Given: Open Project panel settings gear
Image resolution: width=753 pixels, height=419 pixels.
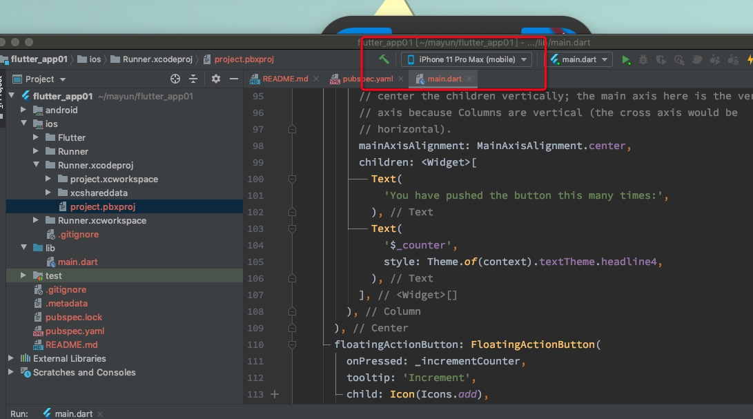Looking at the screenshot, I should coord(216,79).
